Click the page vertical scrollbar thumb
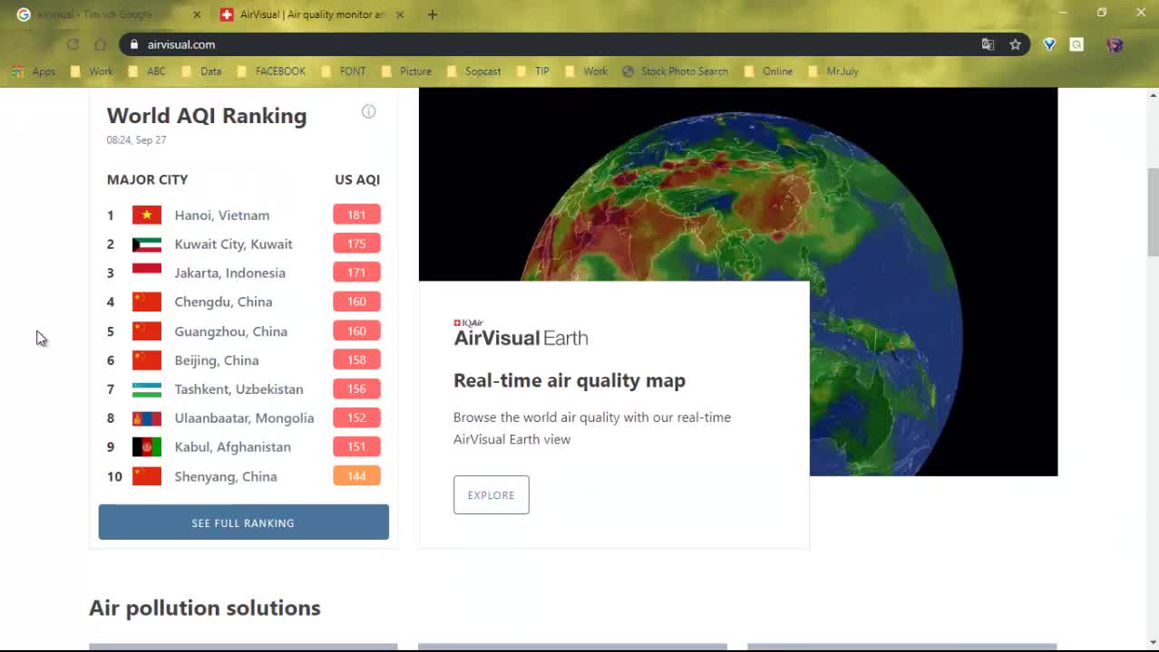The image size is (1159, 652). pyautogui.click(x=1153, y=212)
